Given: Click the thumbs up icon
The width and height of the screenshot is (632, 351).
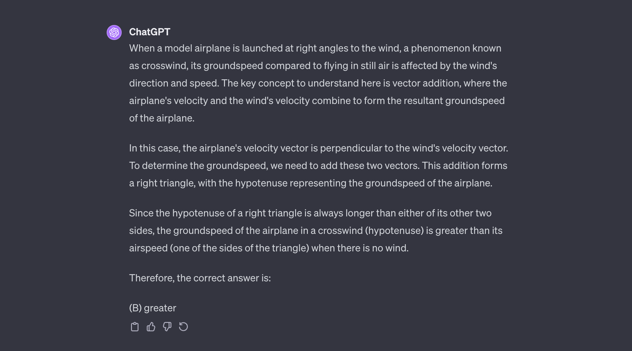Looking at the screenshot, I should [x=151, y=327].
